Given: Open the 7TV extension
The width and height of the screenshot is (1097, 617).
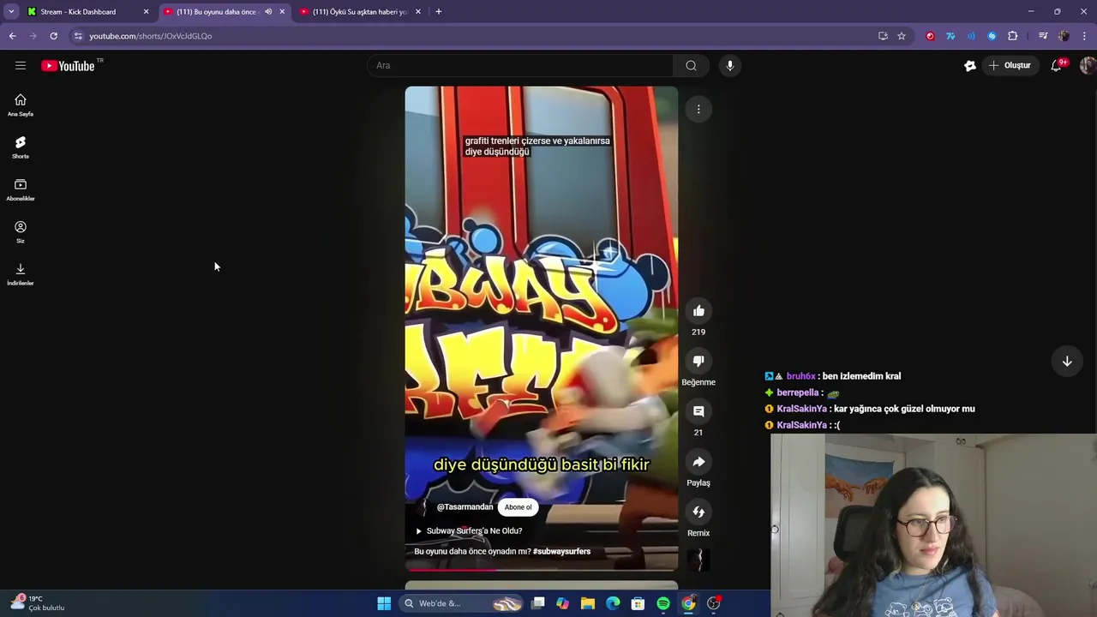Looking at the screenshot, I should point(950,36).
